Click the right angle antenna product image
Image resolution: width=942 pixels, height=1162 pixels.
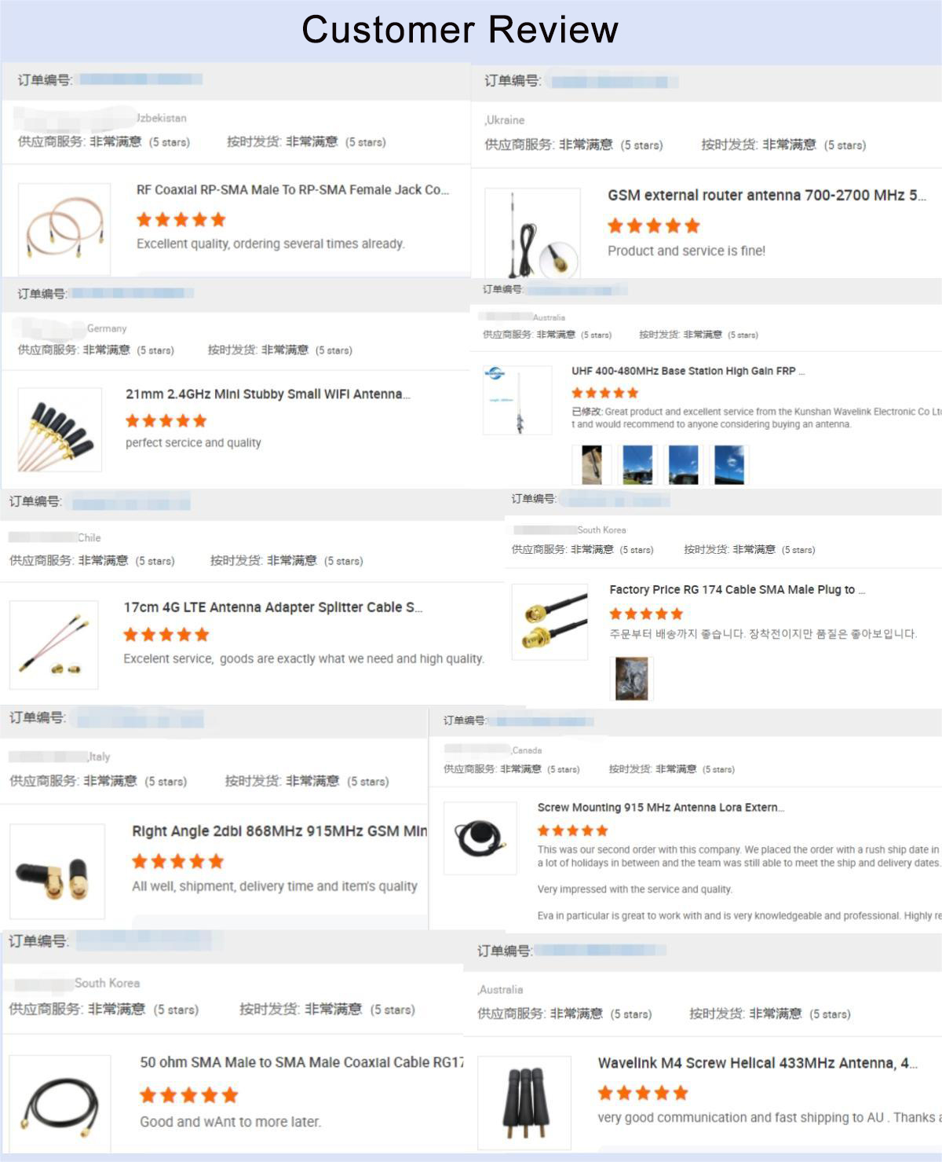57,871
